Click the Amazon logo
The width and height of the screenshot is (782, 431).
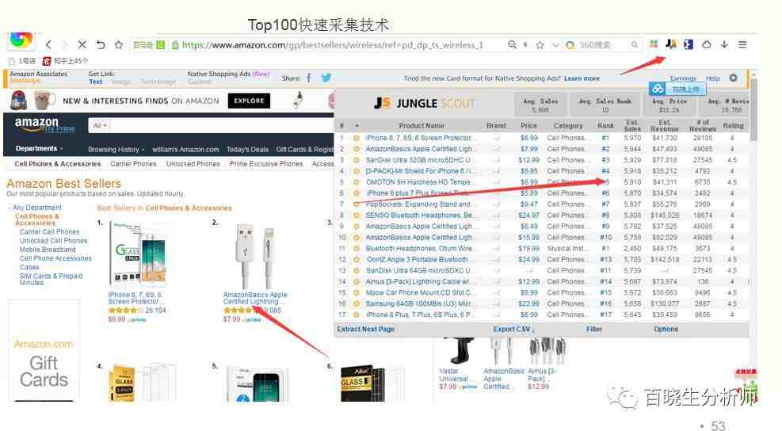point(44,124)
